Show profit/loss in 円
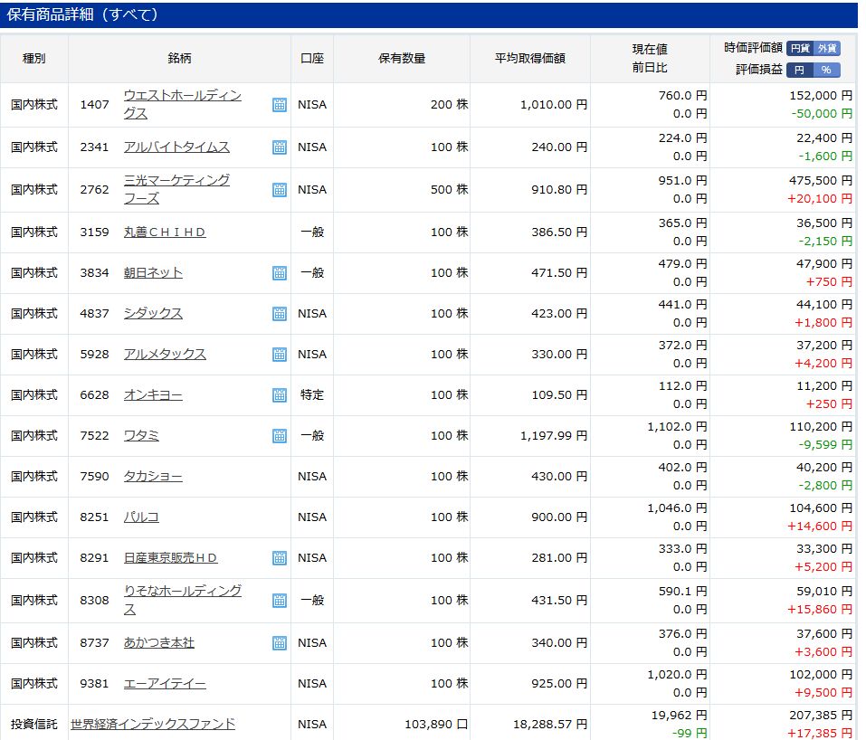The image size is (866, 740). [x=800, y=70]
